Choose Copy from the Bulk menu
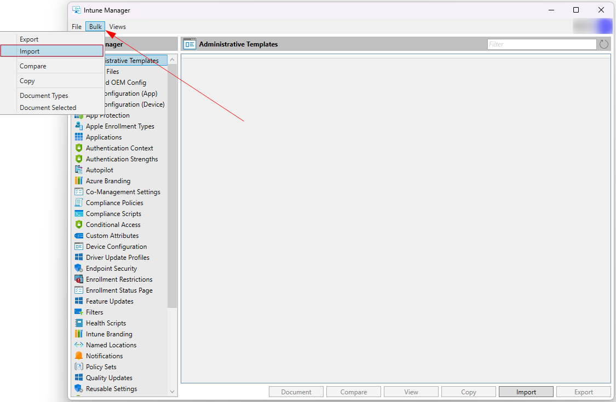Viewport: 616px width, 402px height. pyautogui.click(x=52, y=81)
